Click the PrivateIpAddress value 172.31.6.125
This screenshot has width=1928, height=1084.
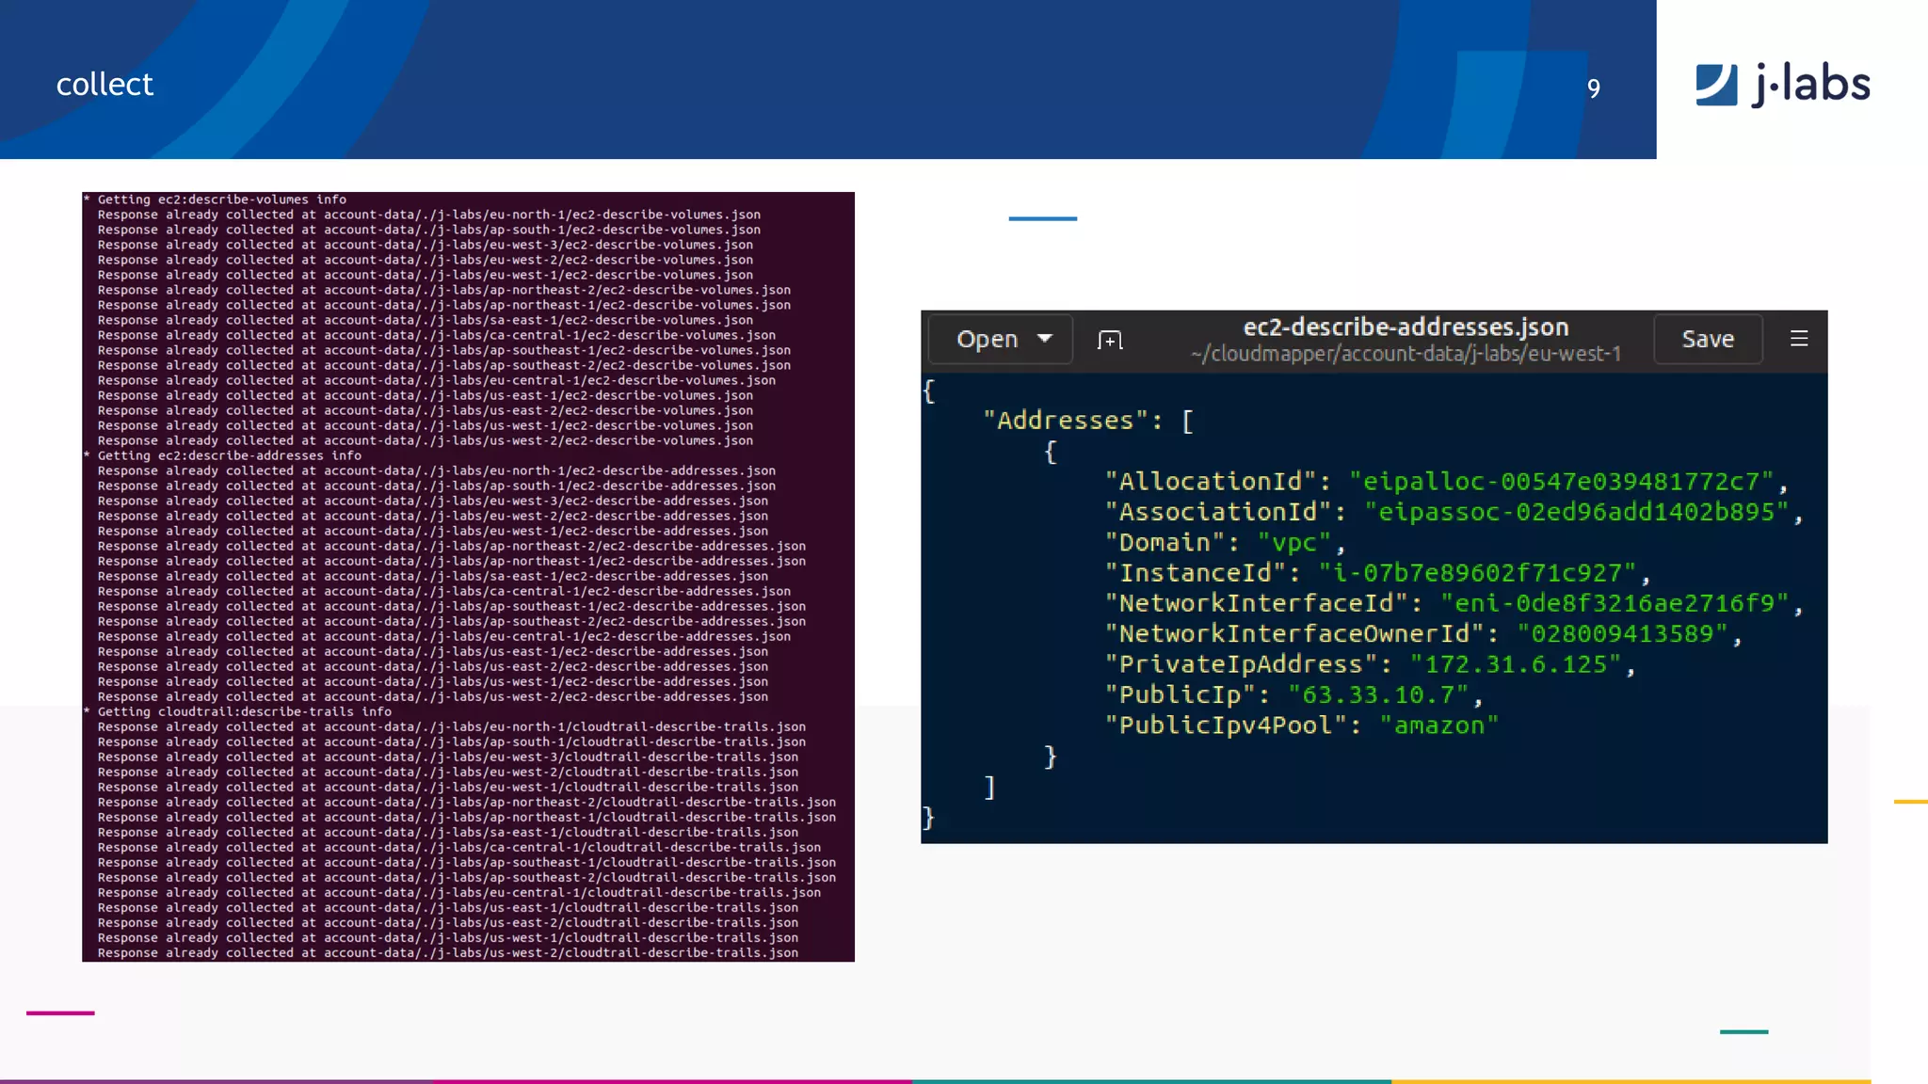point(1515,664)
